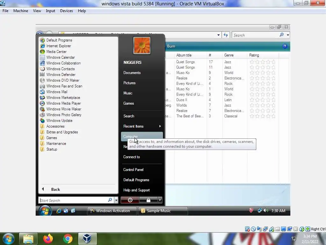Click the red security shield tray icon
The height and width of the screenshot is (245, 326).
click(251, 210)
